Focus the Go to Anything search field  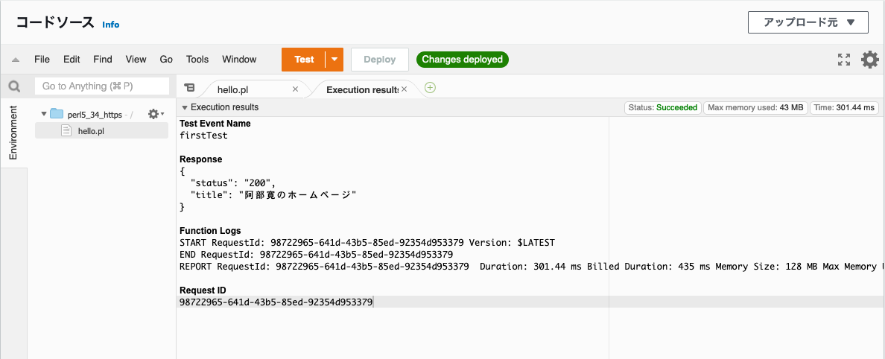click(x=101, y=86)
